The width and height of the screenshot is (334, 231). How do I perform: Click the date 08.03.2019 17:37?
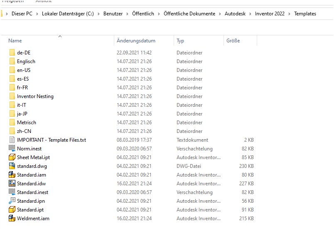pos(134,140)
